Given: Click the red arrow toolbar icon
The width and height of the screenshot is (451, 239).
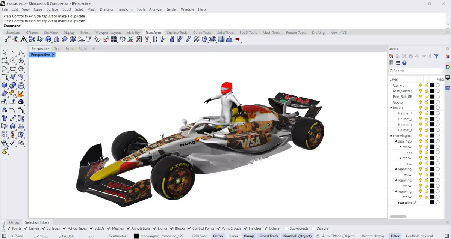Looking at the screenshot, I should [238, 39].
